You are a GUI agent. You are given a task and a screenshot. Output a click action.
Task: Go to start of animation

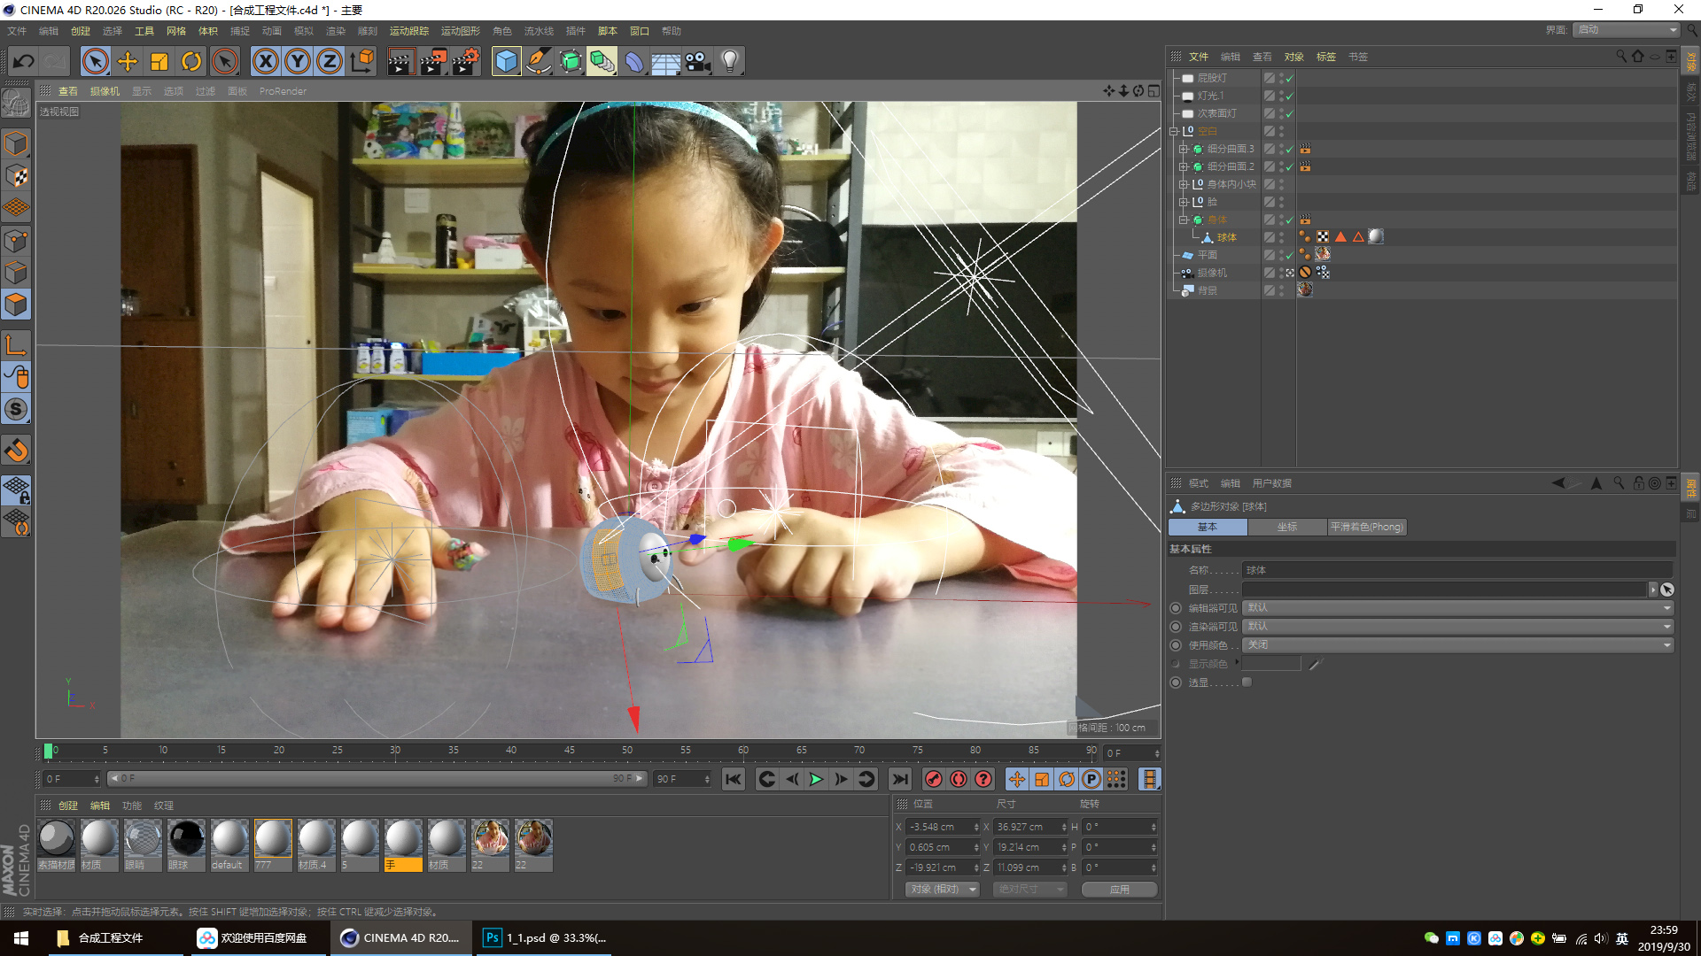point(733,779)
